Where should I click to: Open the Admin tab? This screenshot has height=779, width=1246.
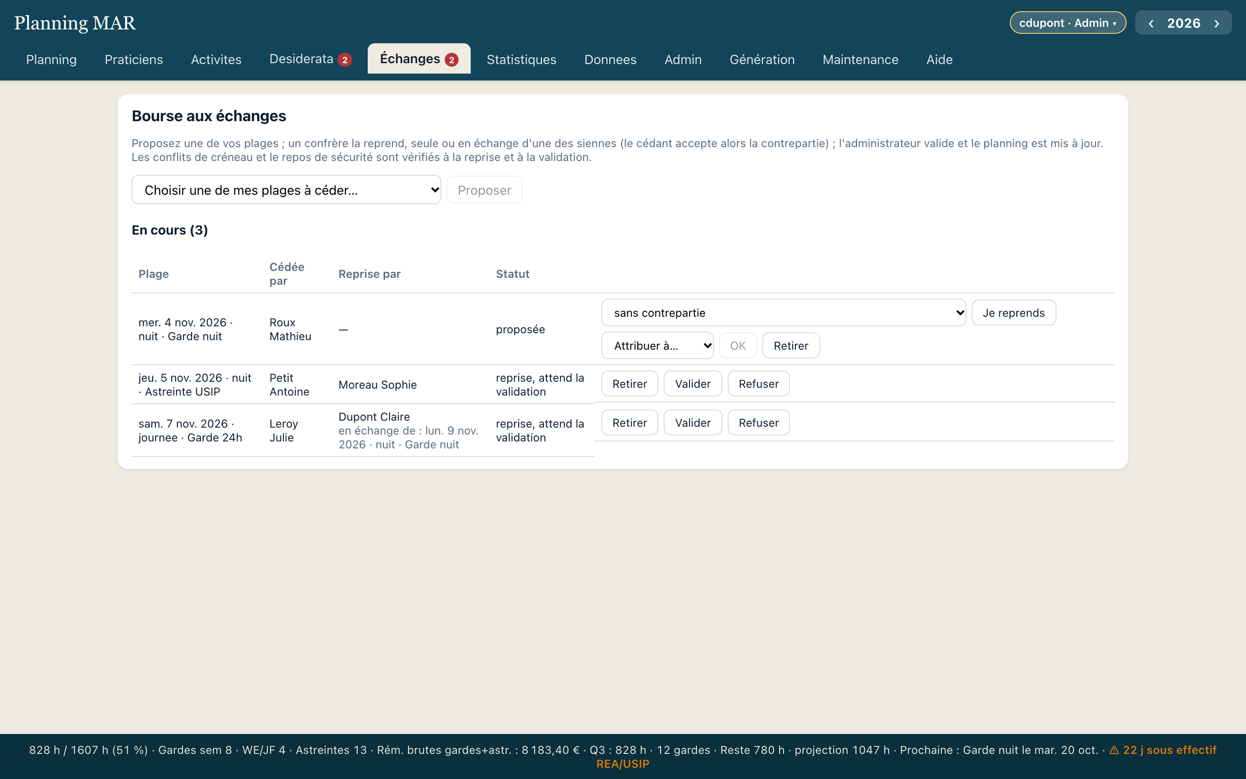[683, 59]
